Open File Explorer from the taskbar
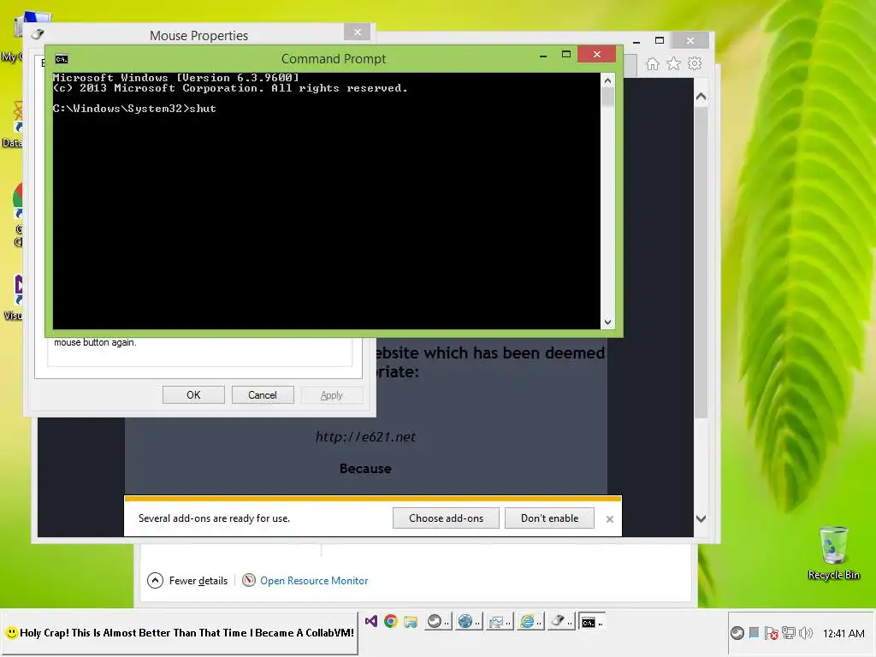 pos(411,622)
